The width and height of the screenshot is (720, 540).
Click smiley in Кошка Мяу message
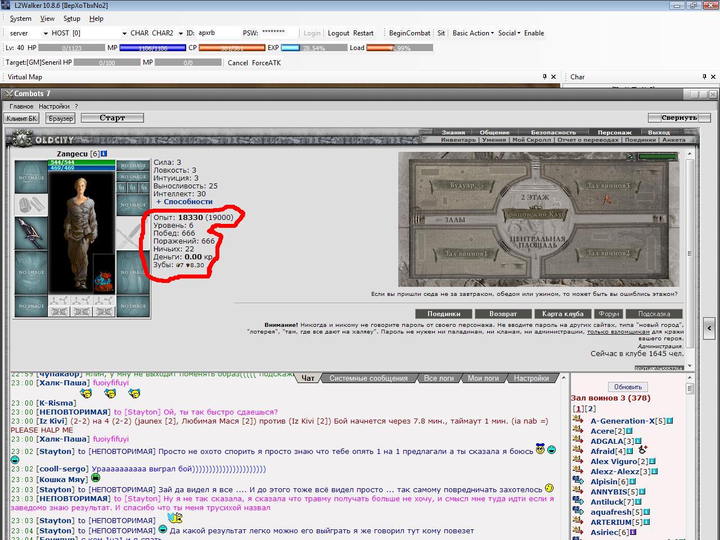pyautogui.click(x=96, y=478)
